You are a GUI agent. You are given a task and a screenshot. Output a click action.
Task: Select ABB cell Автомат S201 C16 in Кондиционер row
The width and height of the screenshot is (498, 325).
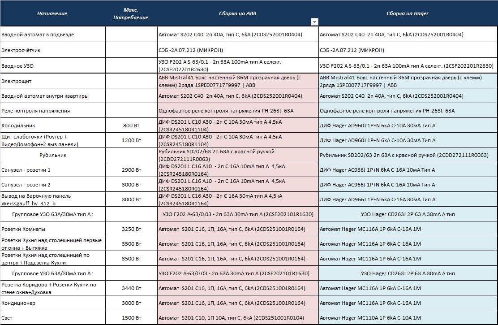click(238, 303)
